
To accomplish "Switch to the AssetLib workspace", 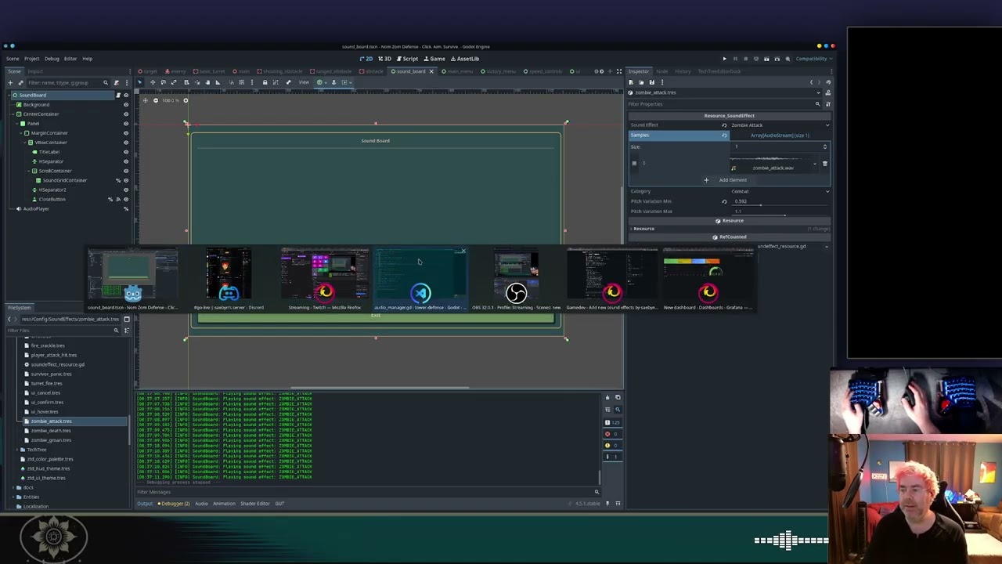I will click(464, 59).
